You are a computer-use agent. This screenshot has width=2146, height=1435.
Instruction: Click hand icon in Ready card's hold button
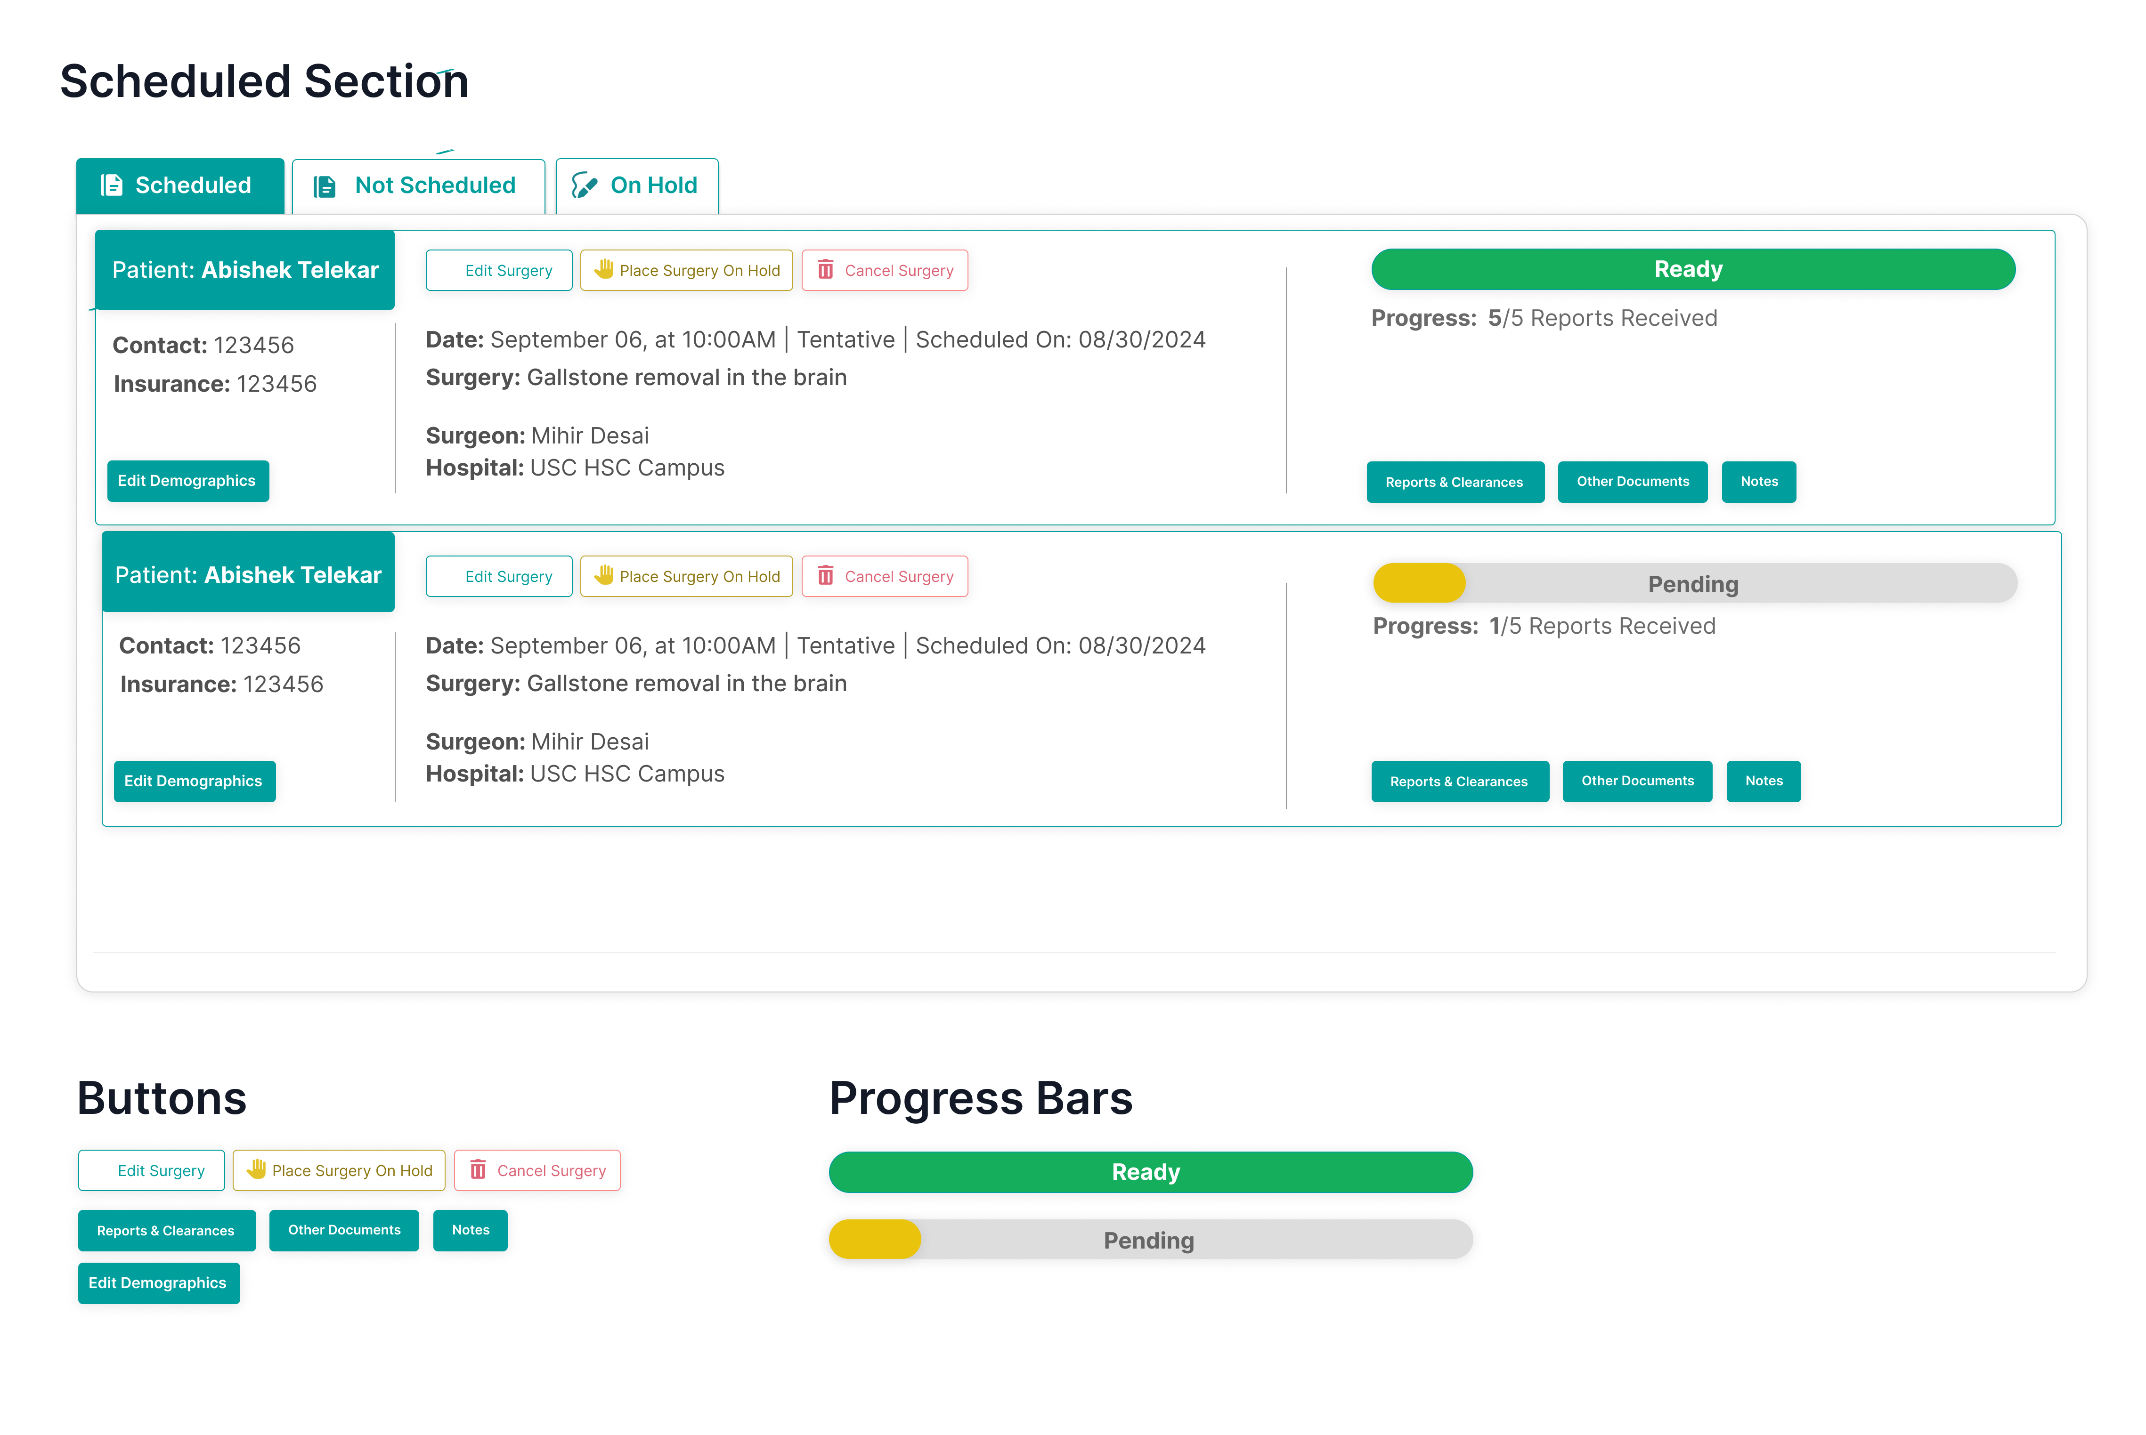click(604, 269)
